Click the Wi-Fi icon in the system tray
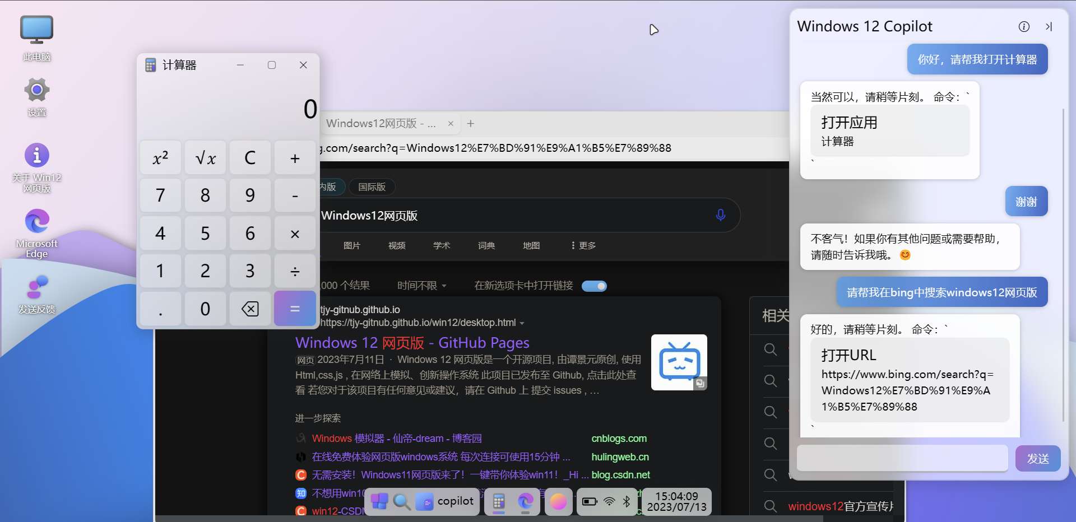This screenshot has width=1076, height=522. tap(609, 502)
